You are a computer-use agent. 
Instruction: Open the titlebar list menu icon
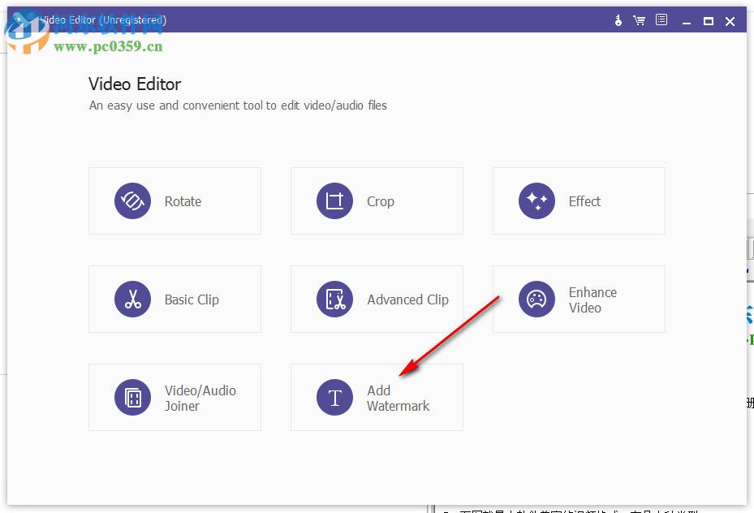pos(661,19)
